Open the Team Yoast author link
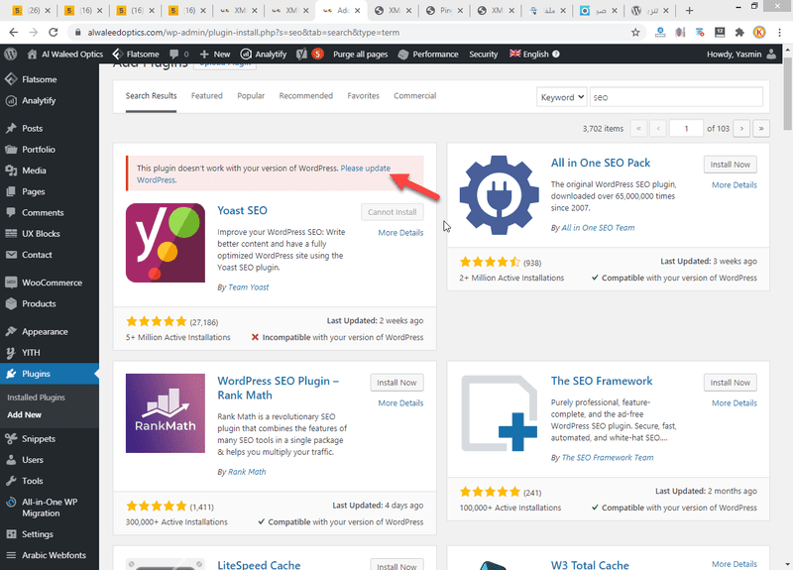Image resolution: width=793 pixels, height=570 pixels. click(x=249, y=287)
